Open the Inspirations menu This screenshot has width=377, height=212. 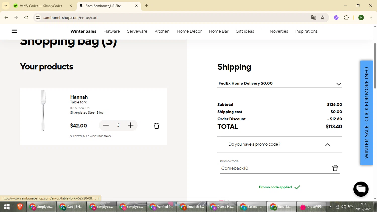306,31
